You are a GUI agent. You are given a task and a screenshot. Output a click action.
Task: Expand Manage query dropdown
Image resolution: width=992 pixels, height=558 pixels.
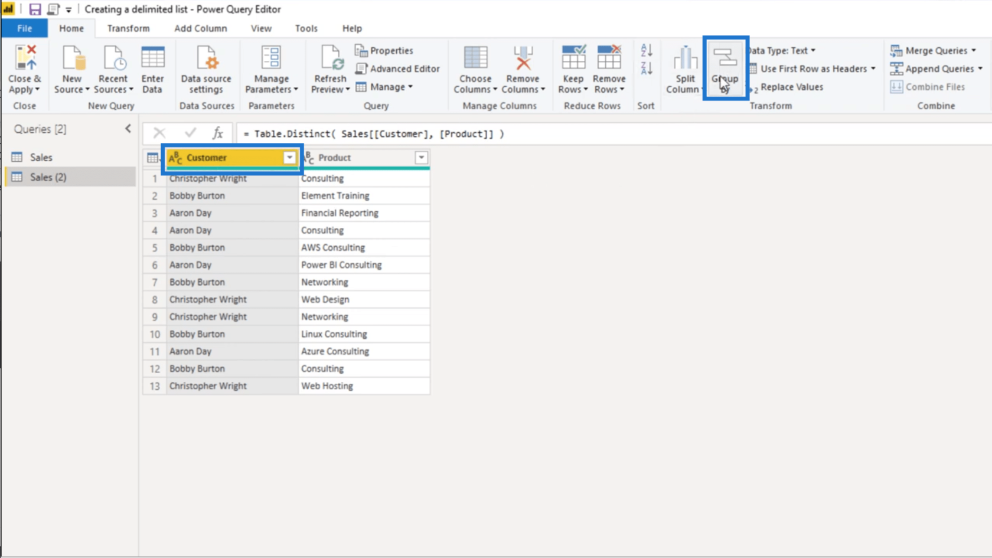point(410,87)
